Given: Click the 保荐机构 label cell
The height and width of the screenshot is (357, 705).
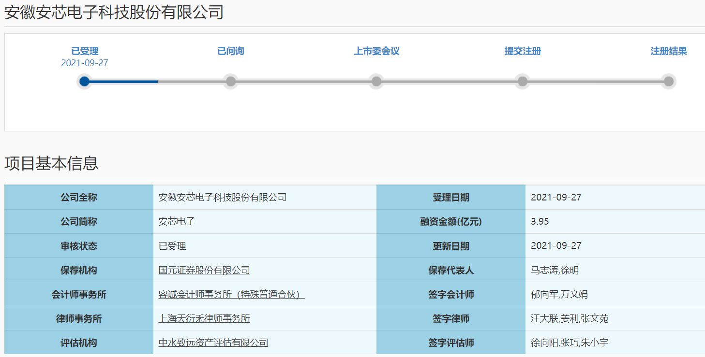Looking at the screenshot, I should pos(79,270).
